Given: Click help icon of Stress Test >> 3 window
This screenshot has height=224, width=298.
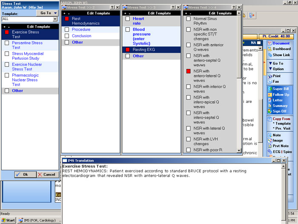Looking at the screenshot, I should tap(173, 7).
